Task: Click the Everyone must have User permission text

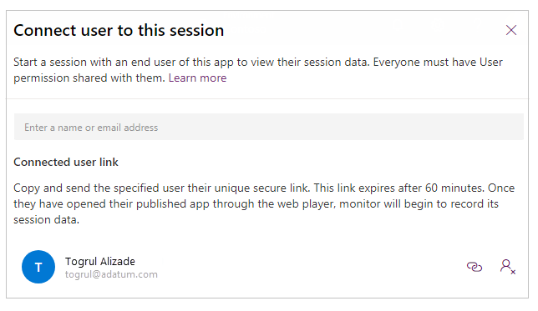Action: 438,63
